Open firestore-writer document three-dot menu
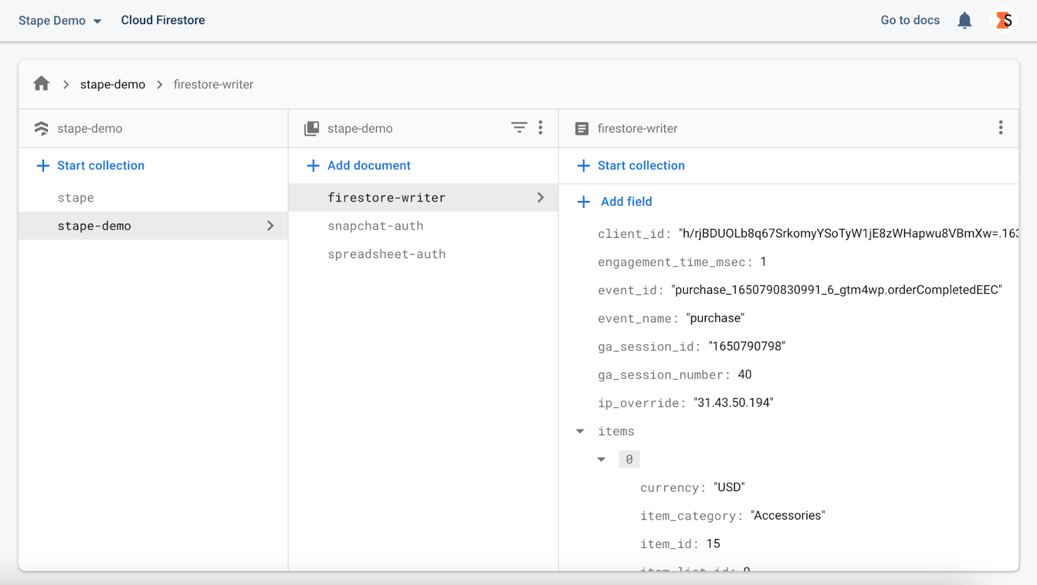This screenshot has height=585, width=1037. coord(1001,128)
